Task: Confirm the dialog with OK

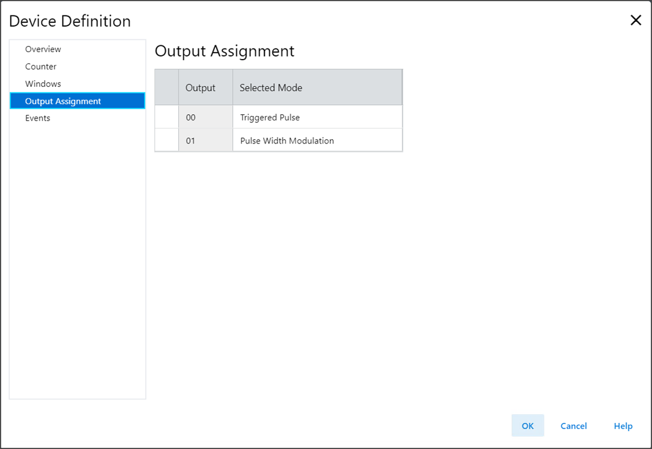Action: (528, 425)
